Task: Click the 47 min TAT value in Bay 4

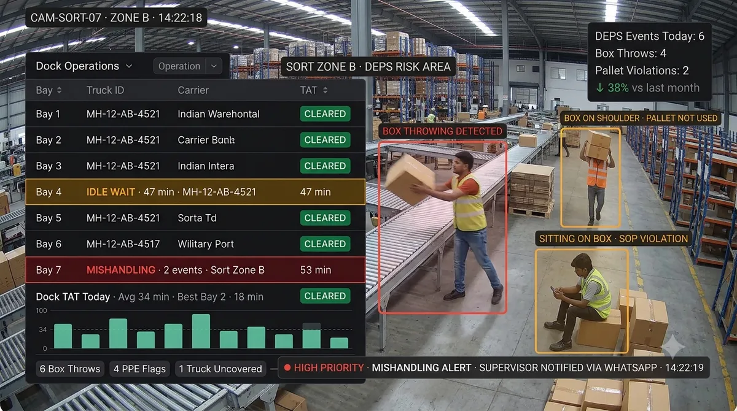Action: [315, 192]
